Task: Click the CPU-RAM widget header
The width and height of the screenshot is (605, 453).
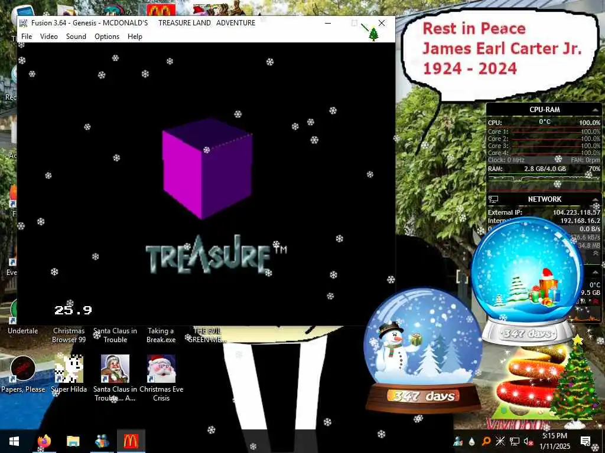Action: point(544,110)
